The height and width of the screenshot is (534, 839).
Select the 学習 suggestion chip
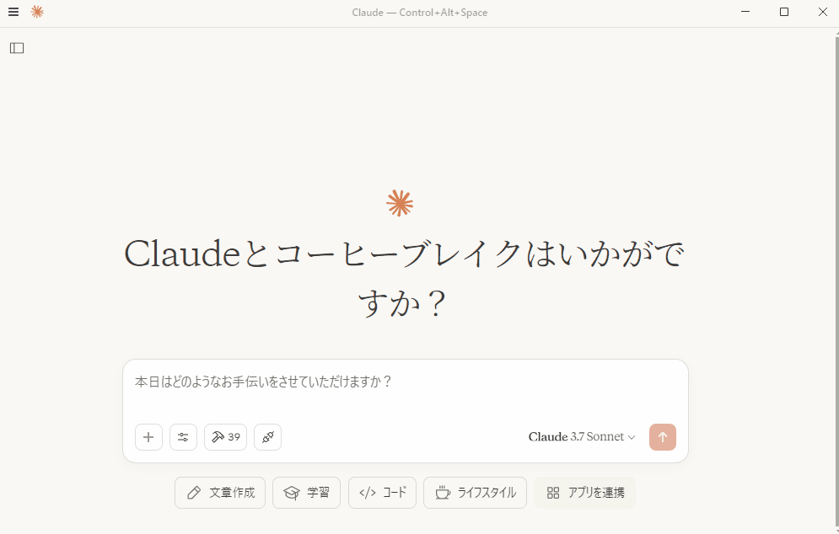click(x=306, y=492)
